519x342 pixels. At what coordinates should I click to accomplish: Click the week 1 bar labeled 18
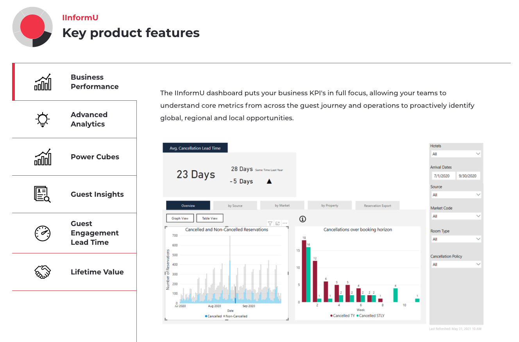304,271
